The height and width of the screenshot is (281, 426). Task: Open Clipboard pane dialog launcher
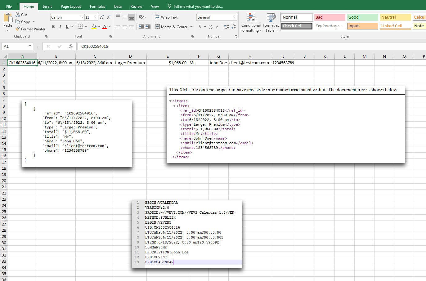(x=46, y=37)
